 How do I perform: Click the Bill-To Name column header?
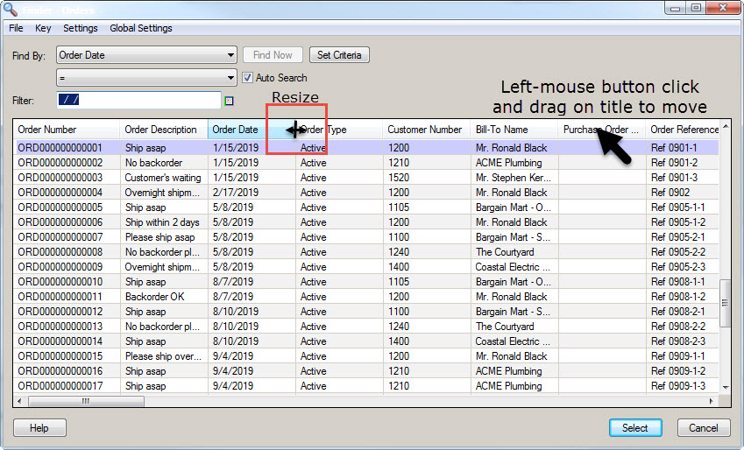pos(514,130)
